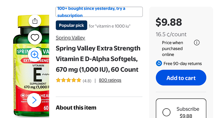Add item to favorites with heart icon
The width and height of the screenshot is (216, 118).
click(35, 38)
